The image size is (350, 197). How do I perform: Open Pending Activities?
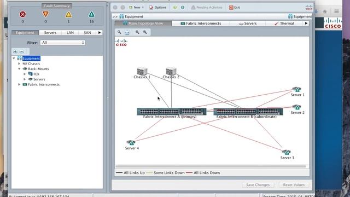[207, 7]
